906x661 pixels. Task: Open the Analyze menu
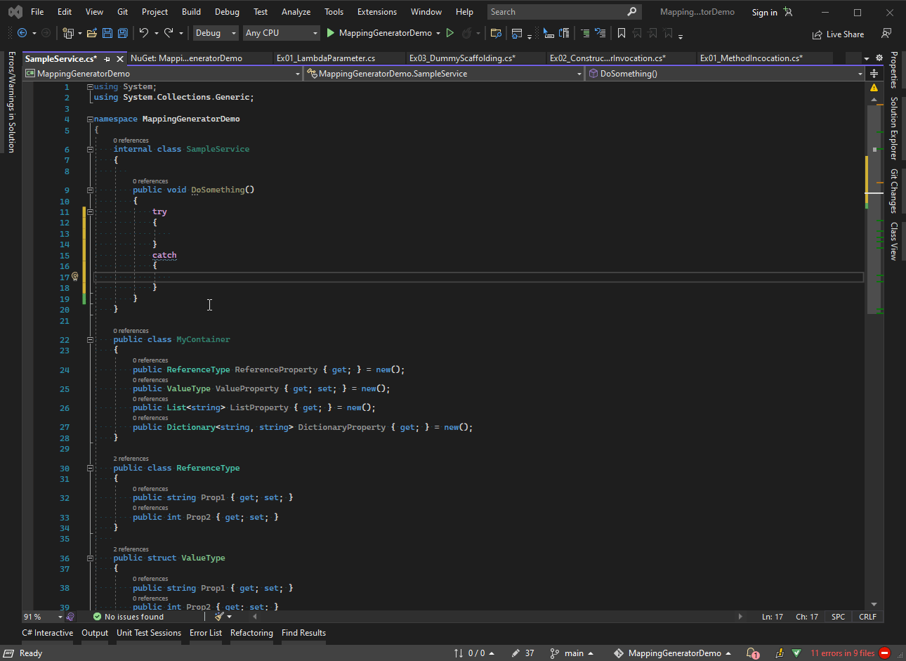[x=296, y=12]
